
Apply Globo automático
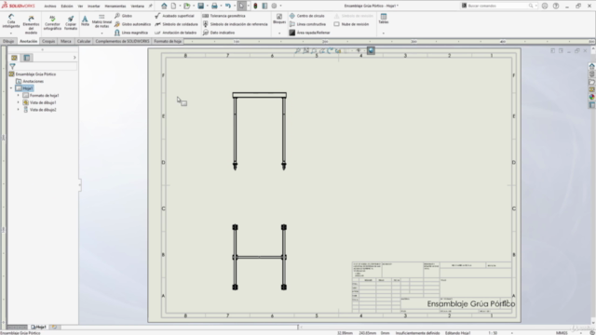132,24
